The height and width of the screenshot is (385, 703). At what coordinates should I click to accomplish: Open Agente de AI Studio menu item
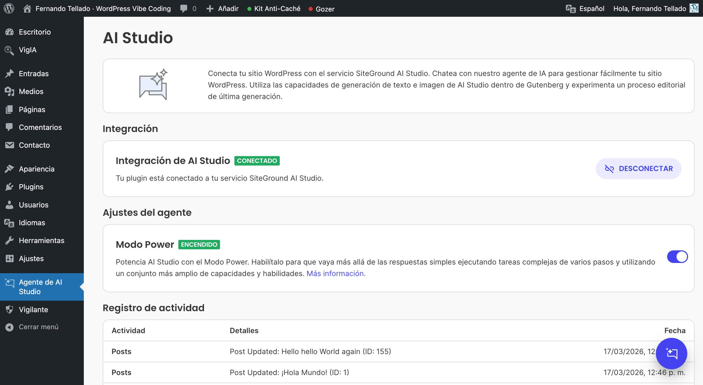pos(42,287)
